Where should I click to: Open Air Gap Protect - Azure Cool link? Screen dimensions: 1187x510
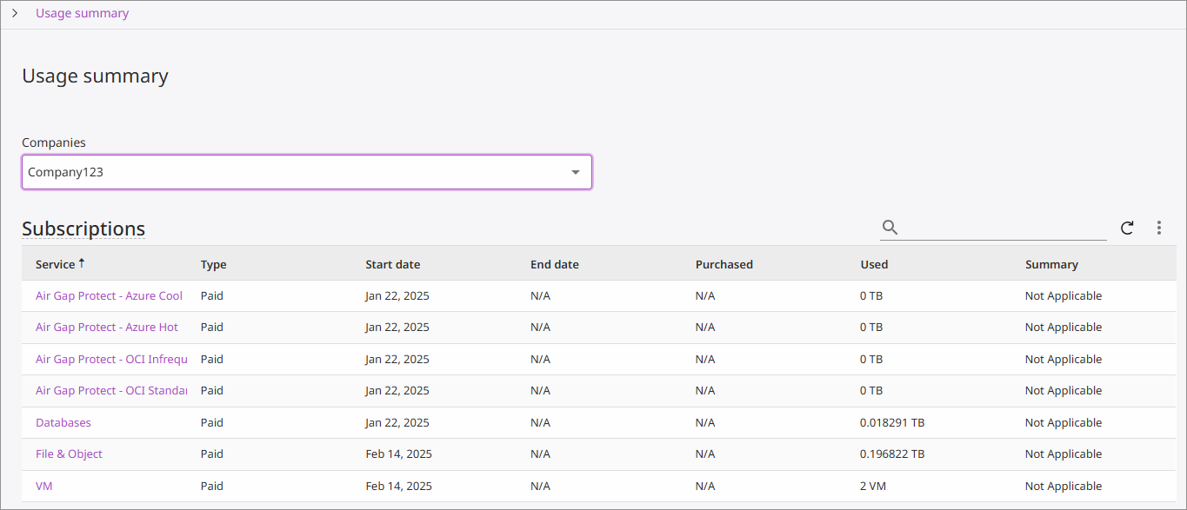109,295
